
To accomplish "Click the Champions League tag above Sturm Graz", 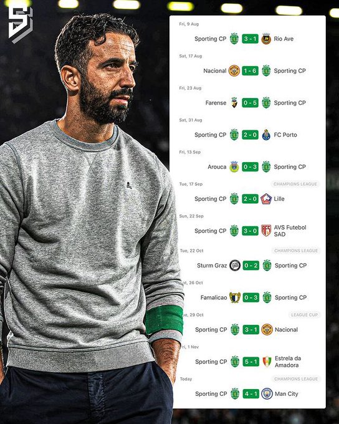I will [296, 251].
